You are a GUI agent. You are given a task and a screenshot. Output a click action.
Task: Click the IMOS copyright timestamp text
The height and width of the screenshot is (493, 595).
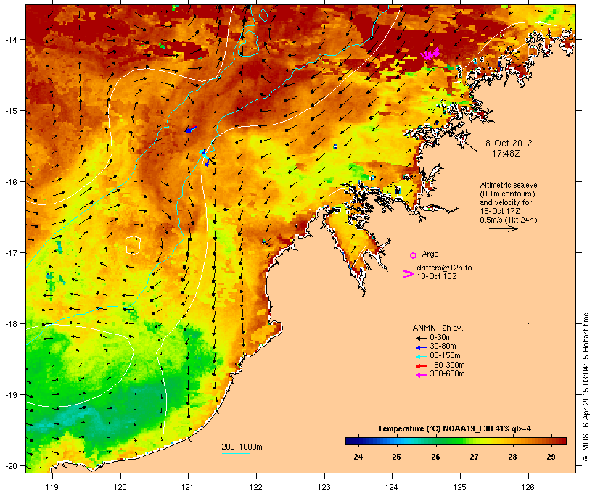(586, 387)
